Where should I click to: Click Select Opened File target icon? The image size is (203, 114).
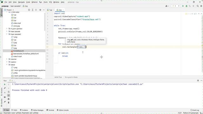(x=29, y=10)
